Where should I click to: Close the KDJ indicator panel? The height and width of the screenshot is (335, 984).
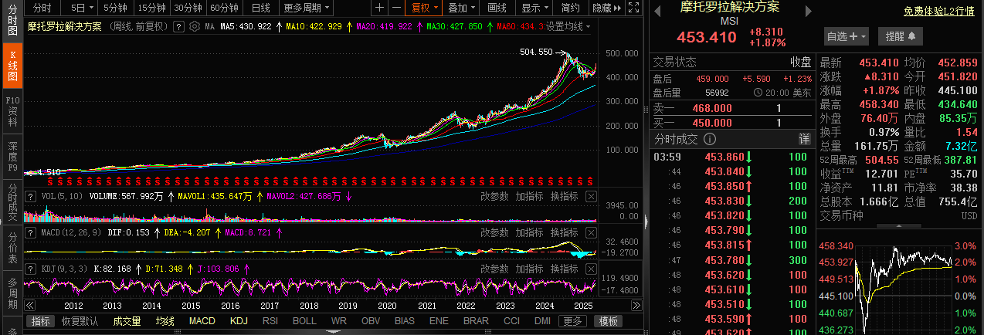pyautogui.click(x=591, y=268)
